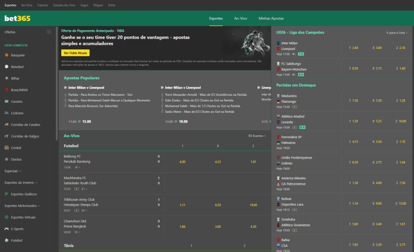This screenshot has height=252, width=414.
Task: Click sound icon for Inter Milan Liverpool match
Action: click(x=293, y=54)
